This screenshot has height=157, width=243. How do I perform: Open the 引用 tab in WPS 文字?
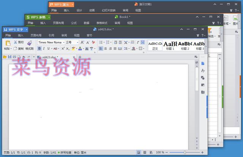pos(51,35)
